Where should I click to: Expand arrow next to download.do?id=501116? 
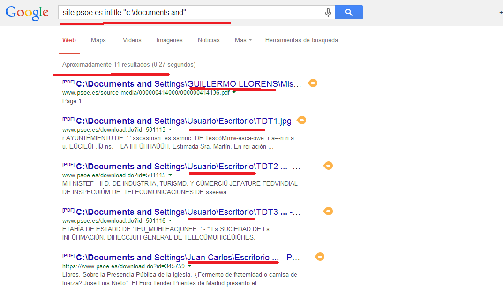click(170, 221)
